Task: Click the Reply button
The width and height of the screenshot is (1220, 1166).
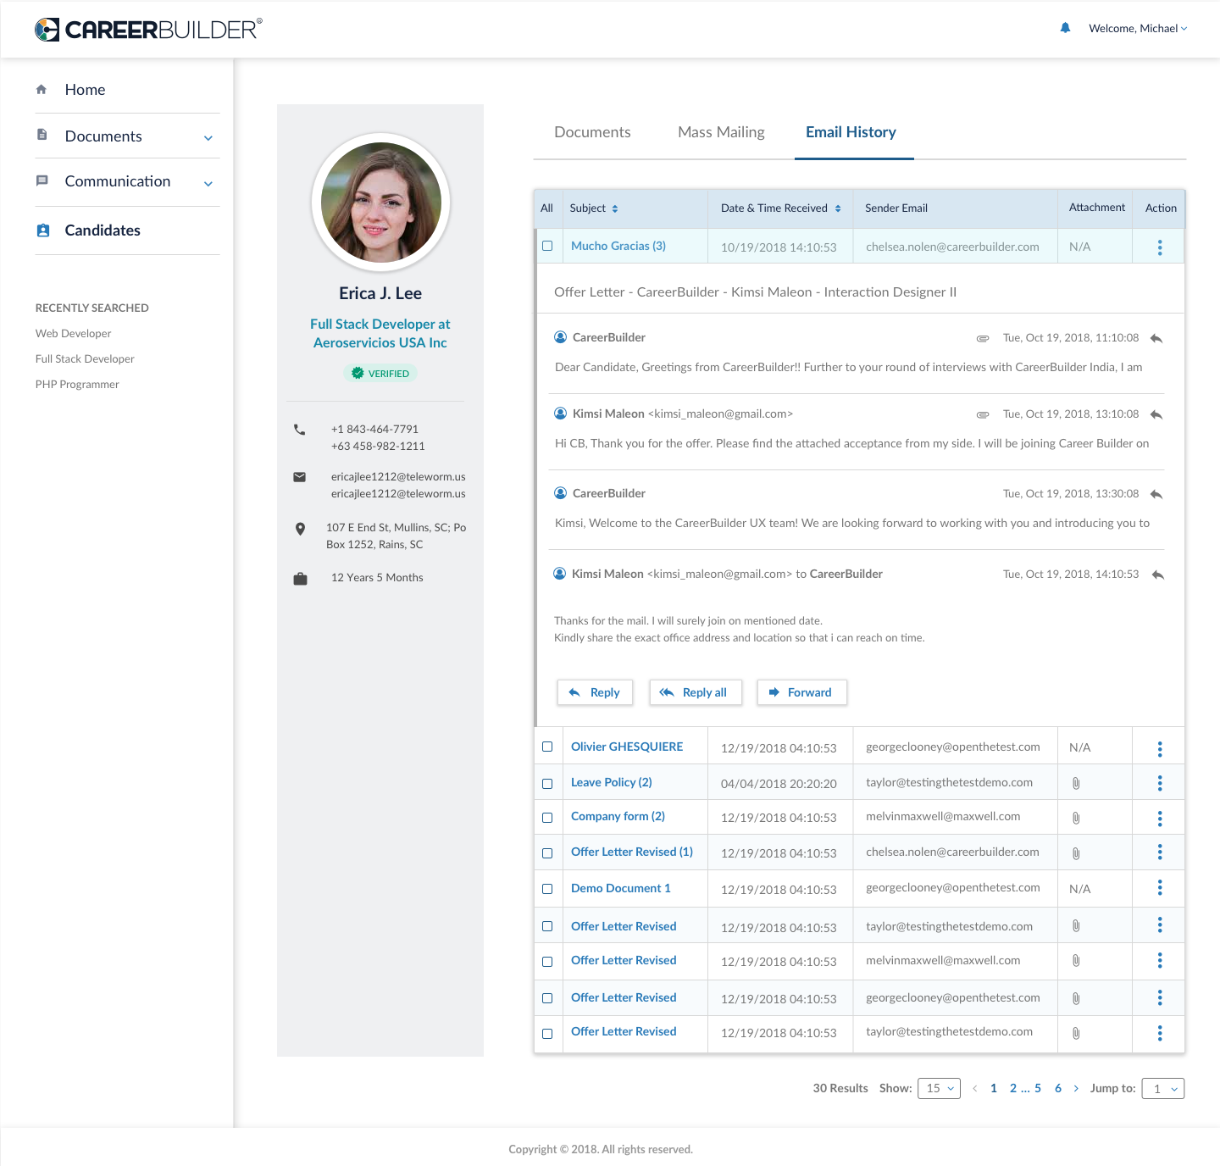Action: click(x=595, y=692)
